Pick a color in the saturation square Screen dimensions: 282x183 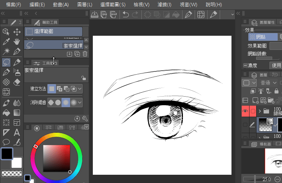pyautogui.click(x=56, y=158)
